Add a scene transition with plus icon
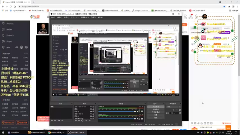The height and width of the screenshot is (135, 240). (x=173, y=110)
